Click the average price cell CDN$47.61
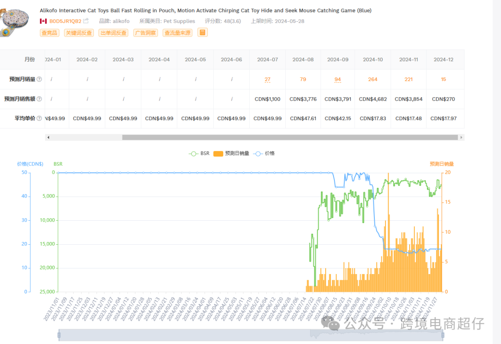Screen dimensions: 501x344 click(x=303, y=118)
